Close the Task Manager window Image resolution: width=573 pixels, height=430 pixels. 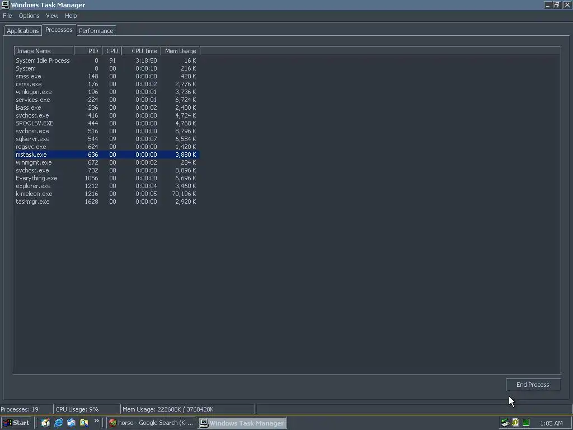567,4
